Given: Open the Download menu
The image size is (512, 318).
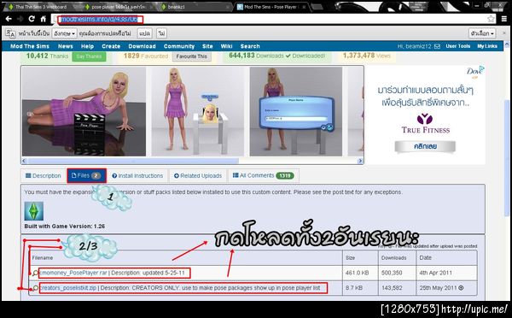Looking at the screenshot, I should (142, 46).
